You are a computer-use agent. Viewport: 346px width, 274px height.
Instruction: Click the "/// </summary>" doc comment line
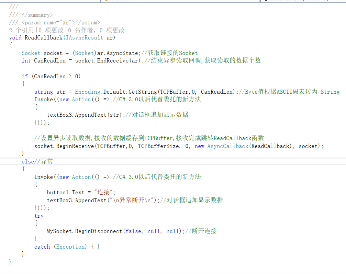[x=31, y=15]
